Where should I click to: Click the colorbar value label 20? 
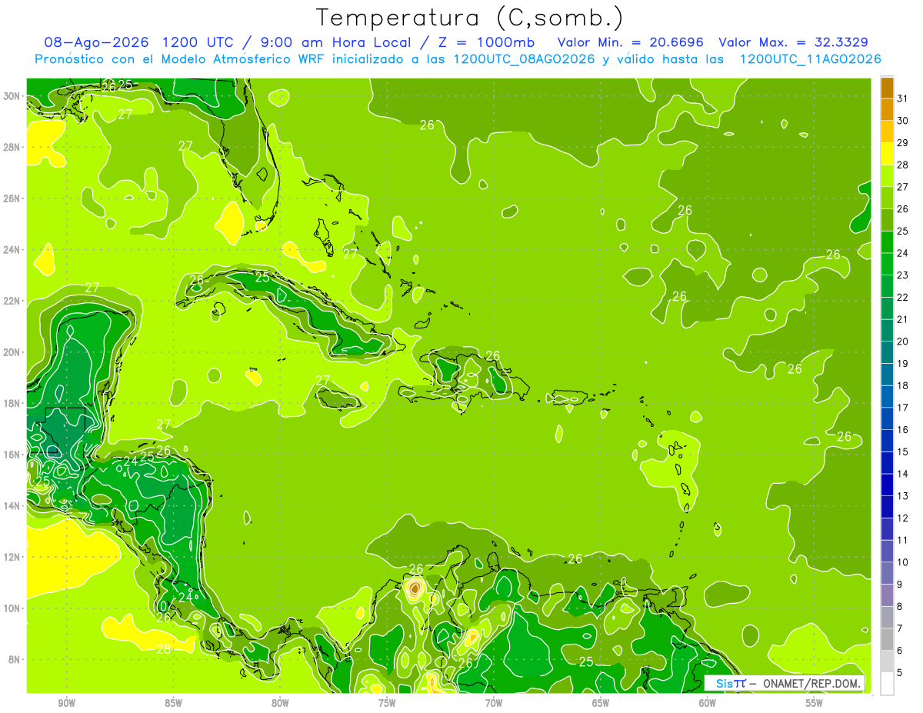click(x=903, y=342)
